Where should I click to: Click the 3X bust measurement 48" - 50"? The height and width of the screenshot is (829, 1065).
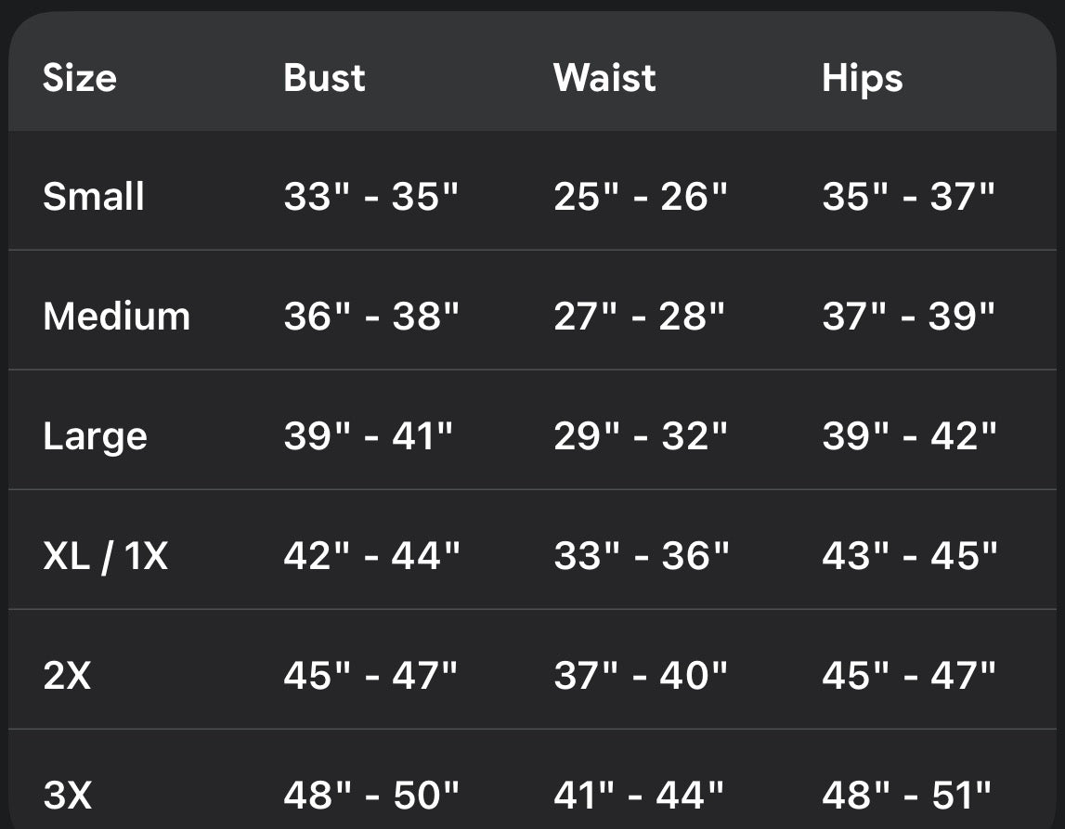(x=371, y=796)
